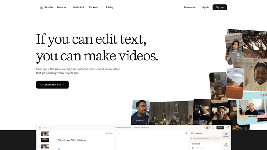Screen dimensions: 267x150
Task: Click the Descript logo in the header
Action: [x=47, y=7]
